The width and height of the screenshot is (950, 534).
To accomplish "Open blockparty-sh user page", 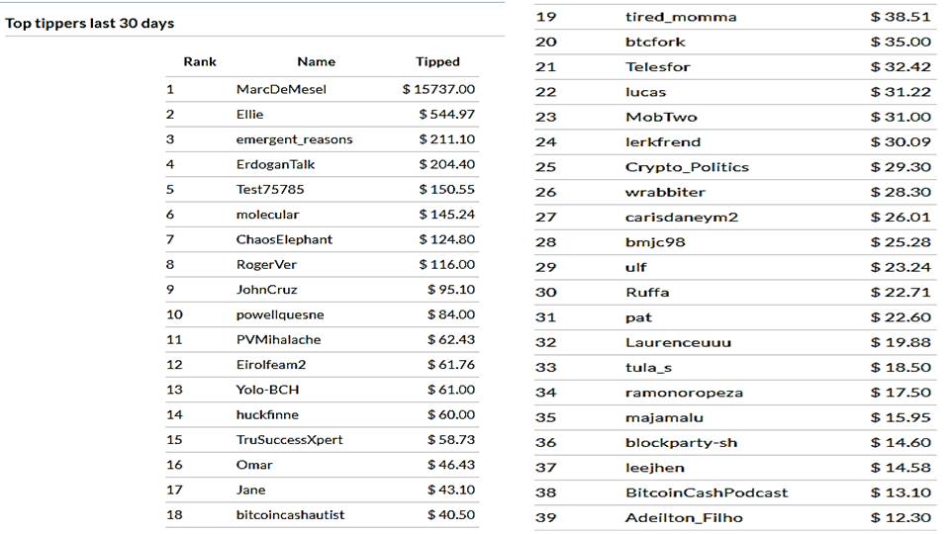I will (682, 443).
